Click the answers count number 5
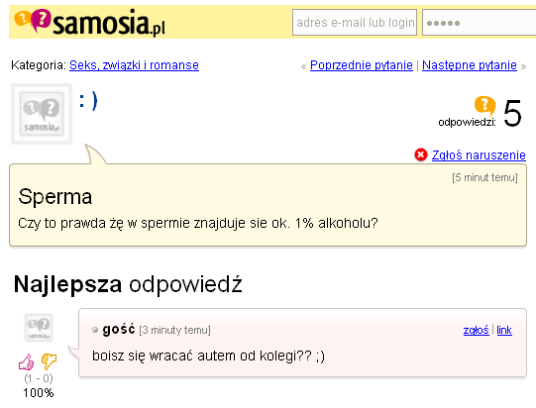The height and width of the screenshot is (408, 536). pyautogui.click(x=512, y=113)
